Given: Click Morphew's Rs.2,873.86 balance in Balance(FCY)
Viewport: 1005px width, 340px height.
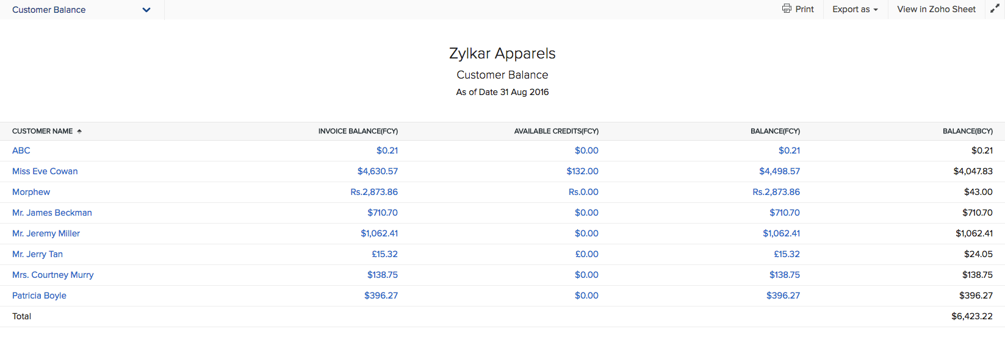Looking at the screenshot, I should [x=776, y=192].
